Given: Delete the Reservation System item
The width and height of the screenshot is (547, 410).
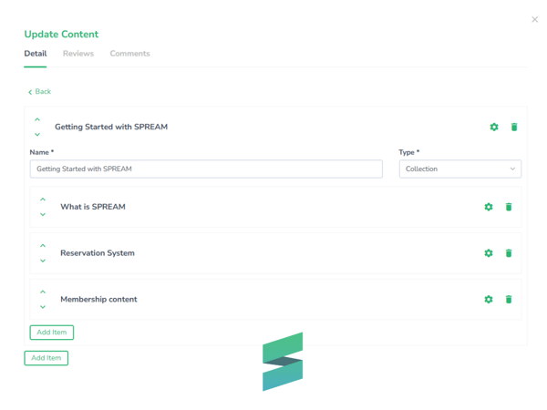Looking at the screenshot, I should coord(509,253).
